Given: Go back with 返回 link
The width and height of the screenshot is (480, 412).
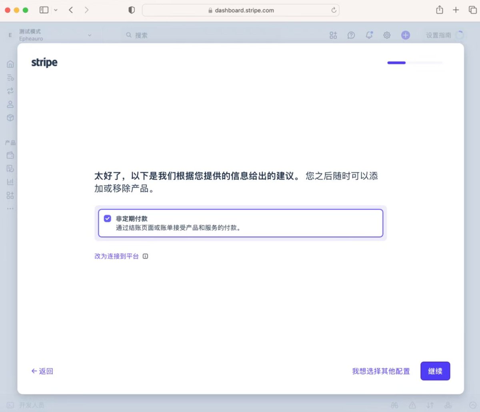Looking at the screenshot, I should 42,371.
